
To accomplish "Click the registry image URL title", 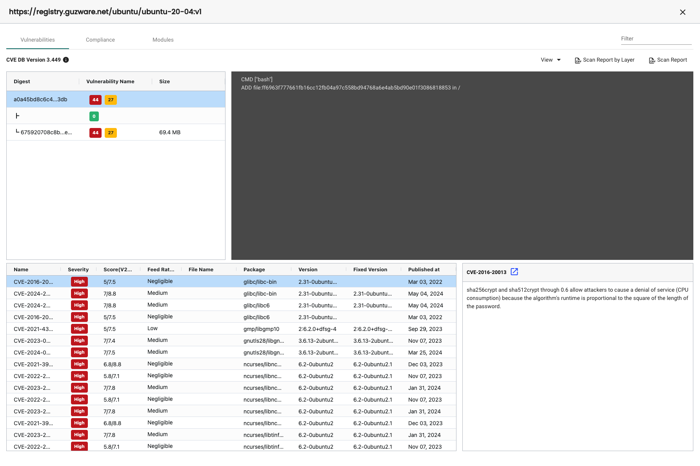I will (105, 11).
